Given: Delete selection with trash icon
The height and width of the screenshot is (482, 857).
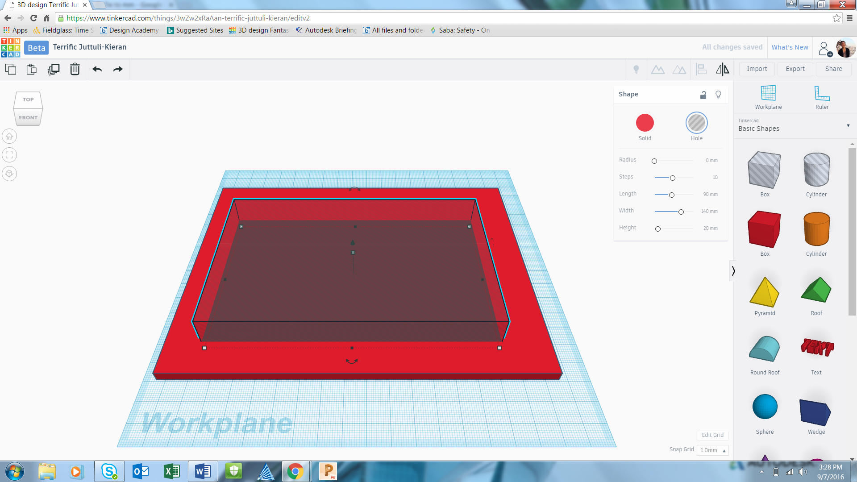Looking at the screenshot, I should [x=75, y=69].
